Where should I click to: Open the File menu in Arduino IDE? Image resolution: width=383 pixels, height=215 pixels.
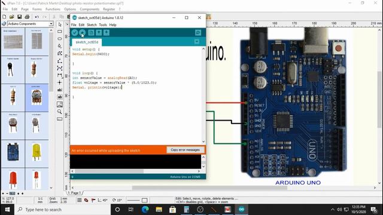pyautogui.click(x=74, y=25)
